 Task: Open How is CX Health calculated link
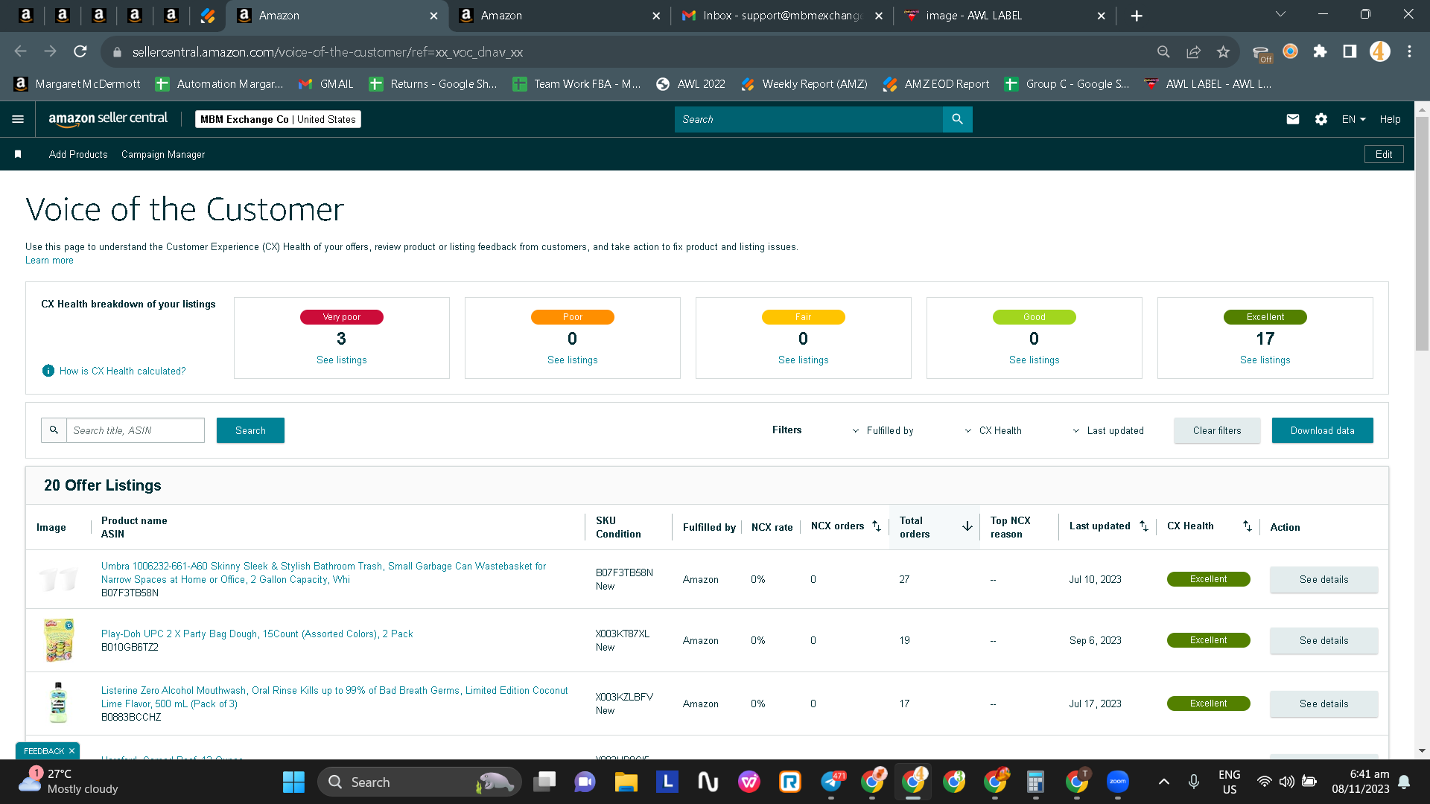[123, 371]
